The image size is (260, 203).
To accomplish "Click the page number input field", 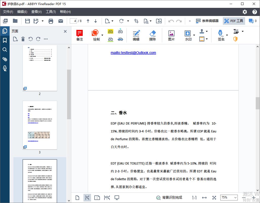I will tap(73, 21).
